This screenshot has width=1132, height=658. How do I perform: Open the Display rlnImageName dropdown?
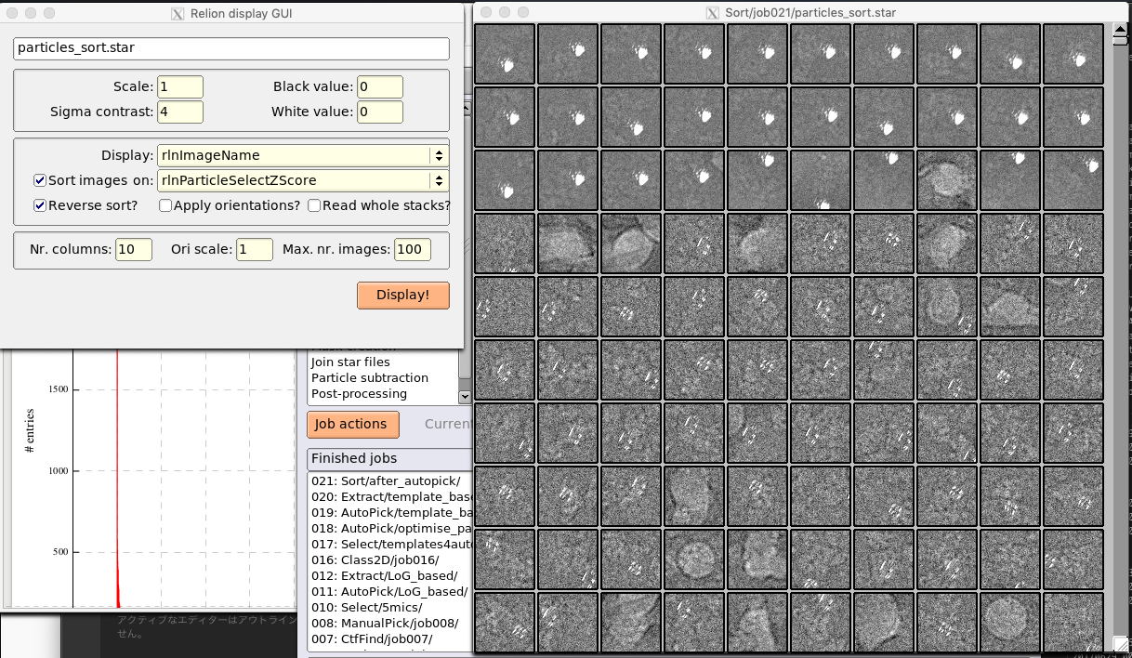coord(303,155)
